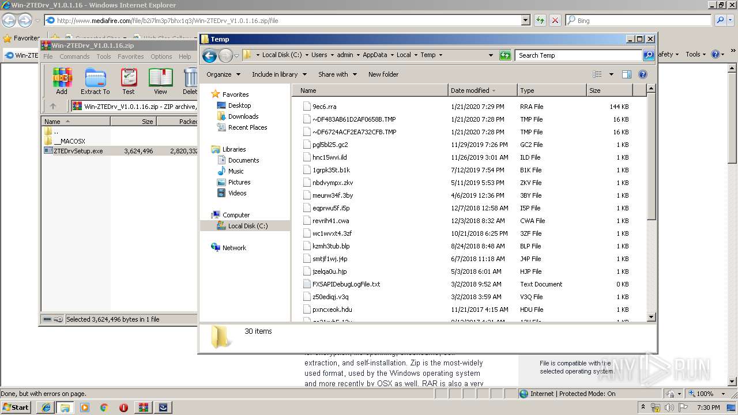Toggle the Explorer preview pane icon

(x=627, y=74)
